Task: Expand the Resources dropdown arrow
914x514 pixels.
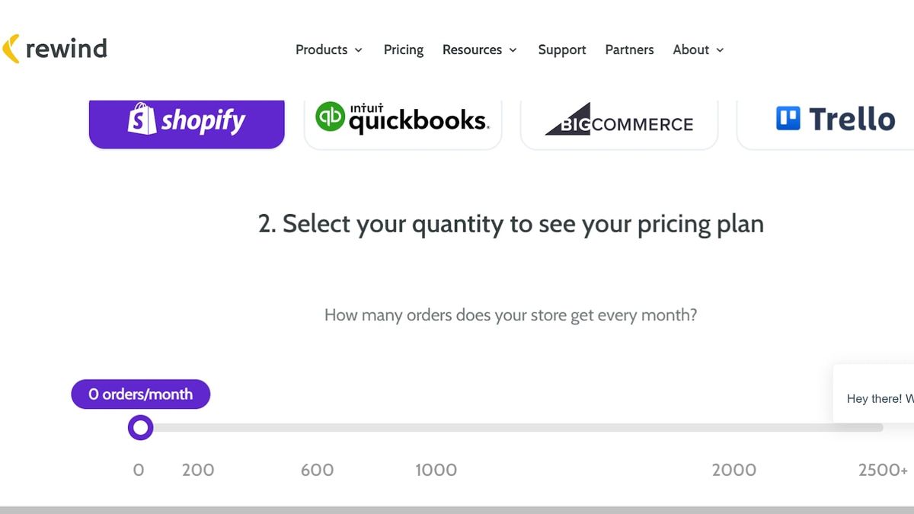Action: pos(513,50)
